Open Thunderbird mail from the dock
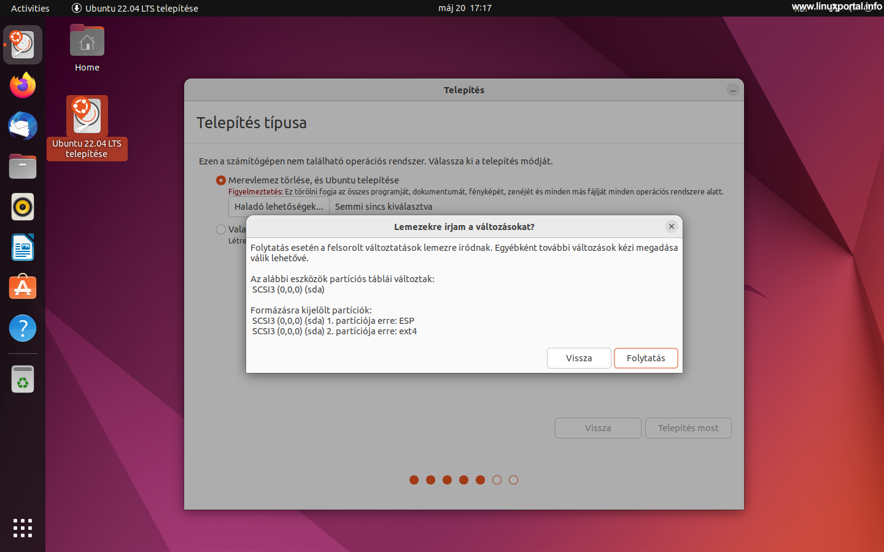 [23, 126]
